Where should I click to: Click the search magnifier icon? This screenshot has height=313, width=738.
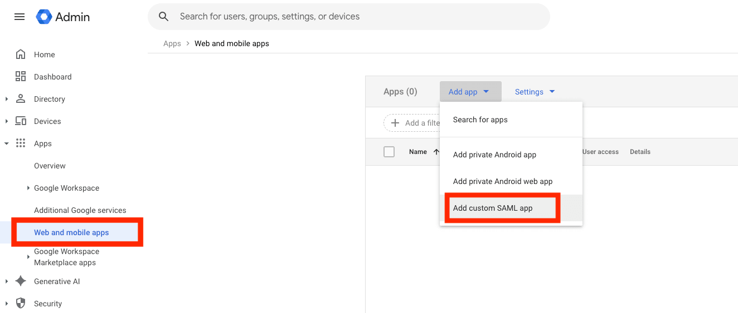click(163, 17)
